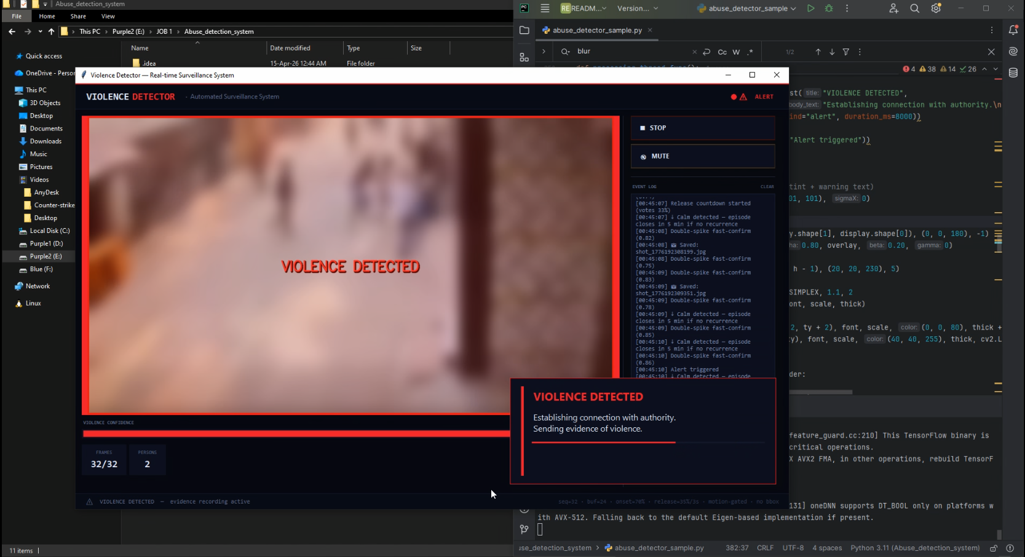Image resolution: width=1025 pixels, height=557 pixels.
Task: Start Debug with the bug icon
Action: (x=829, y=9)
